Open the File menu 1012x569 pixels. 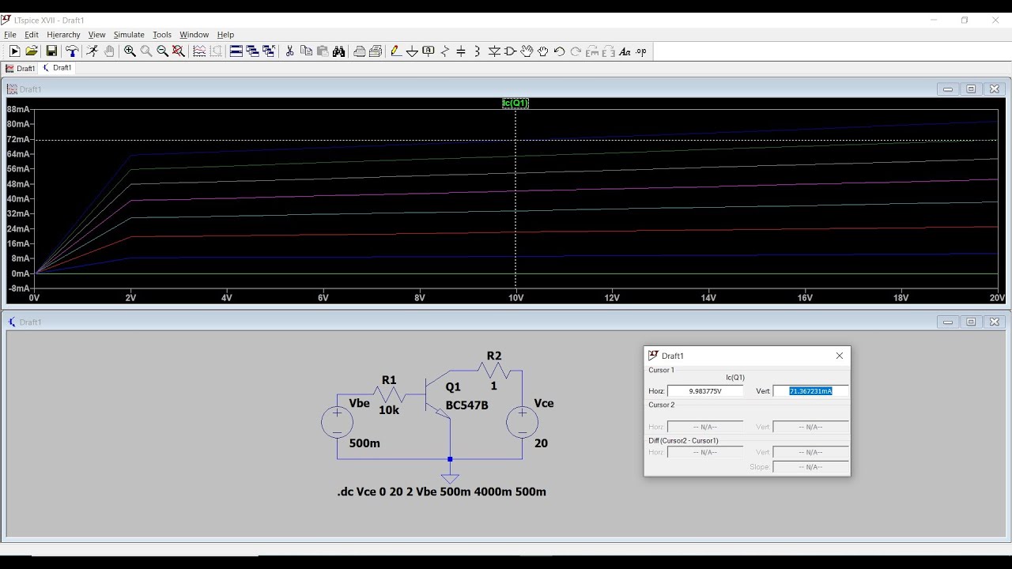[x=10, y=35]
